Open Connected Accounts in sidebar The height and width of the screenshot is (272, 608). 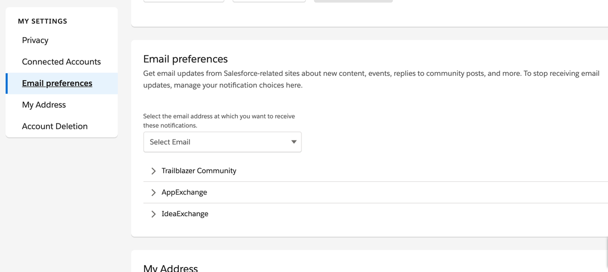tap(61, 62)
